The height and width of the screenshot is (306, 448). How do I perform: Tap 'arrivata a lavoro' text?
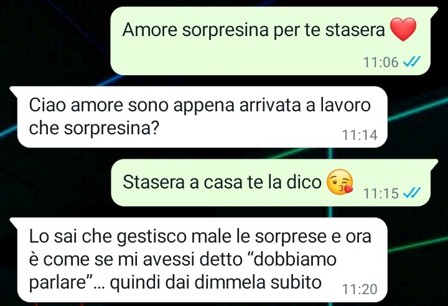click(305, 105)
